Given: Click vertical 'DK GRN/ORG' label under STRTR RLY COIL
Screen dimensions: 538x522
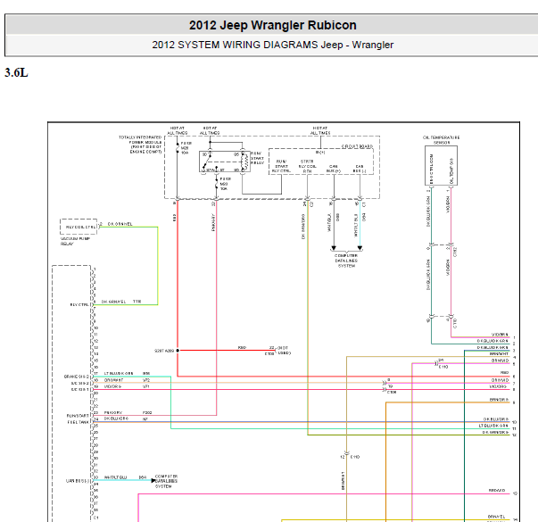Looking at the screenshot, I should point(303,227).
